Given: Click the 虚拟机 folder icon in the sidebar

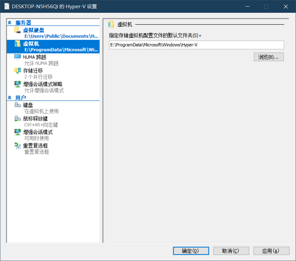Looking at the screenshot, I should (17, 44).
